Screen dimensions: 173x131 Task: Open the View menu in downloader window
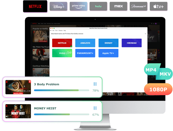point(56,31)
